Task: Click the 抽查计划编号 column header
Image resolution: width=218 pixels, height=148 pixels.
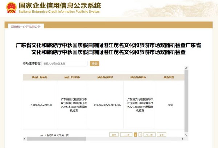Action: coord(40,77)
